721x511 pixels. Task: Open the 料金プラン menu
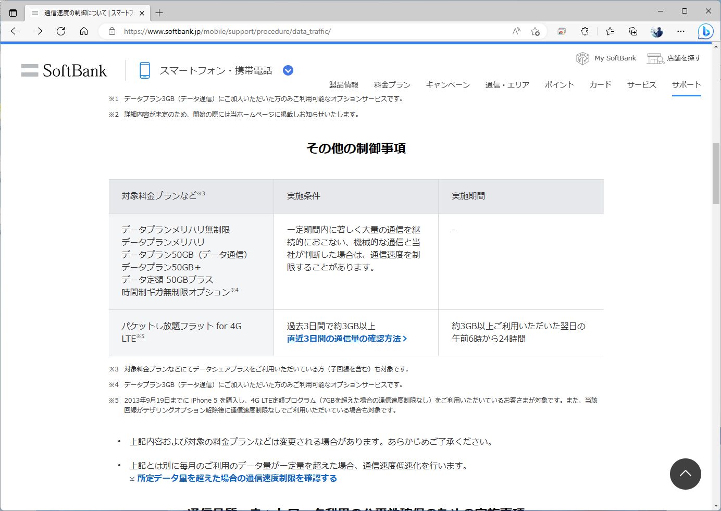point(392,84)
